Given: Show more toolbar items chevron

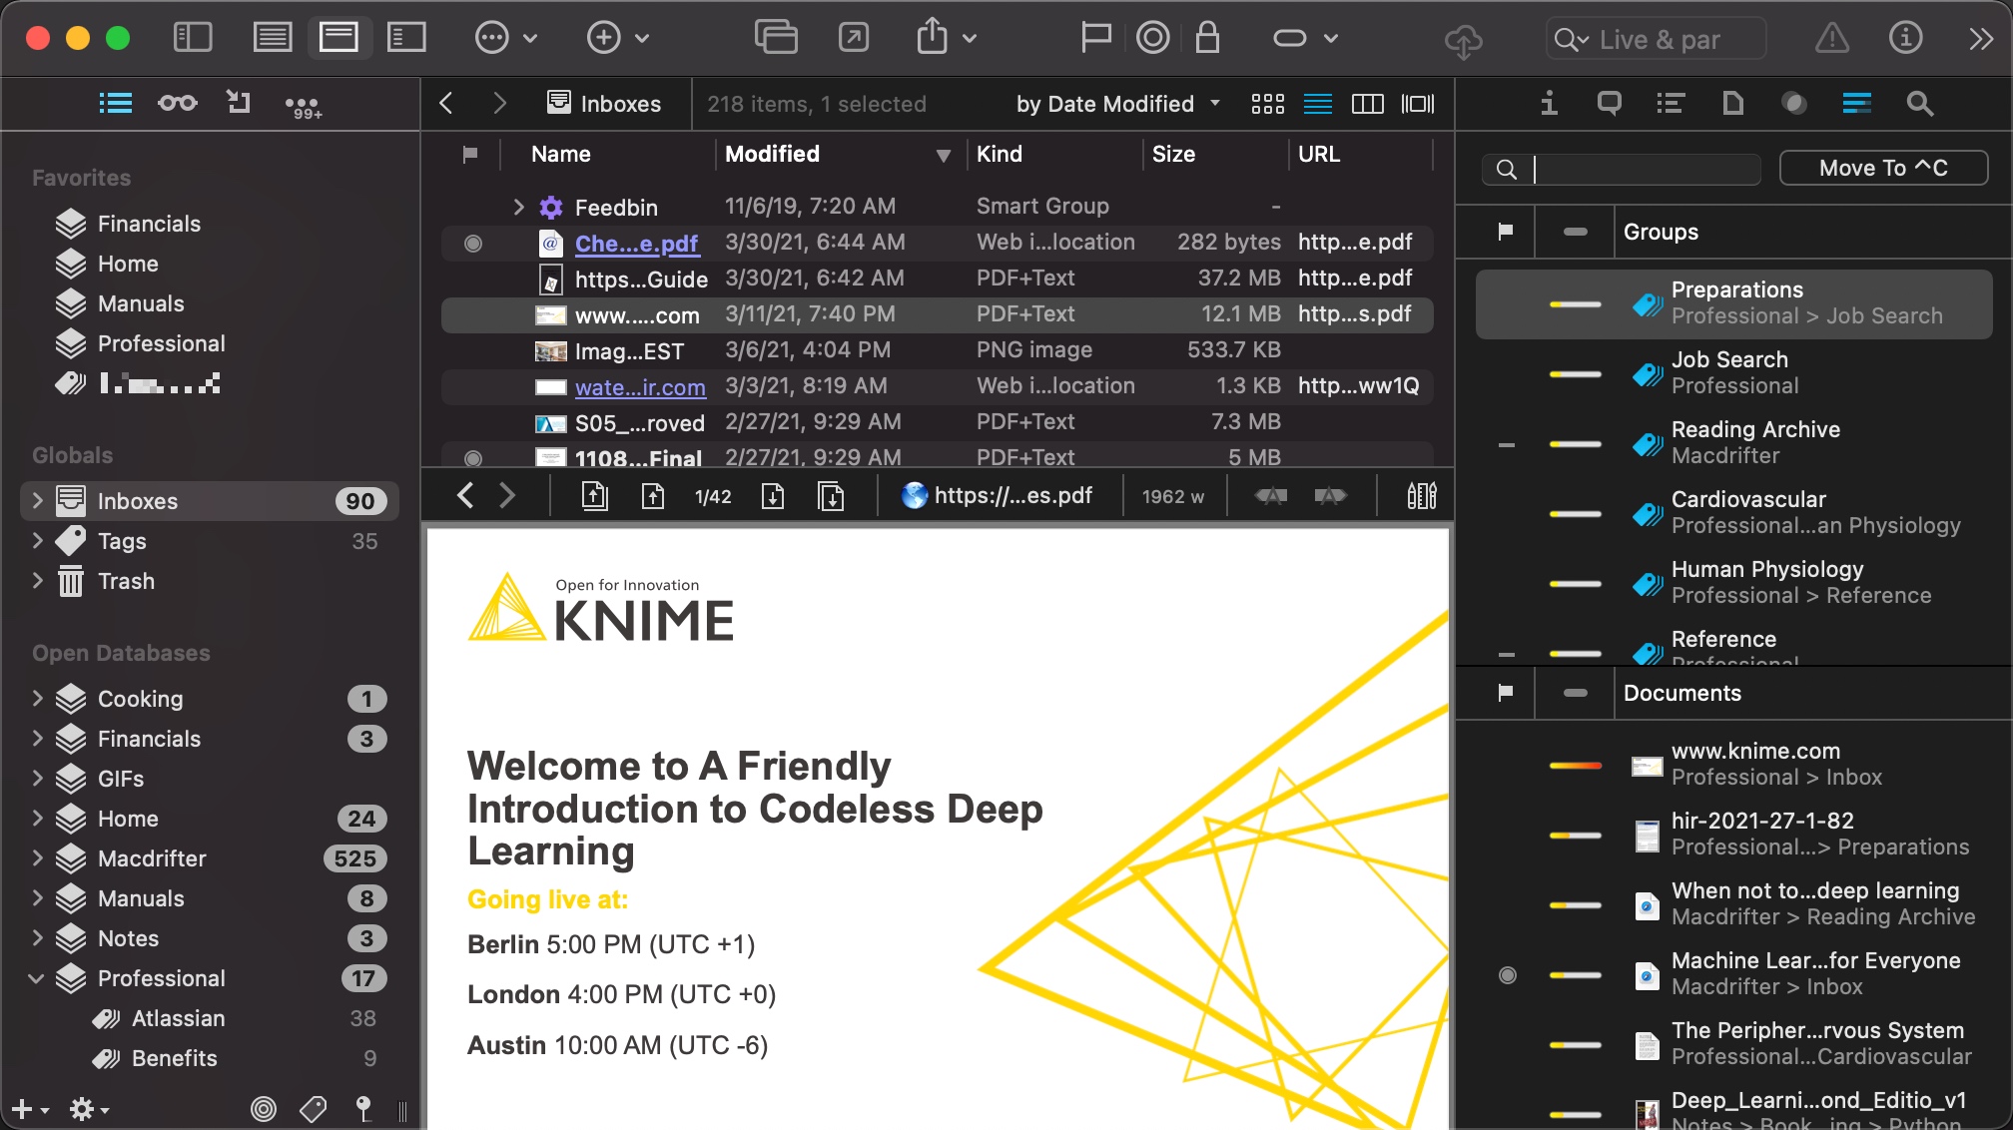Looking at the screenshot, I should click(1981, 38).
